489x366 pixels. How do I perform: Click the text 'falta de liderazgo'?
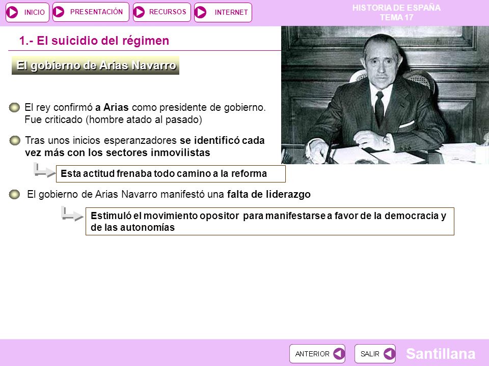(269, 194)
